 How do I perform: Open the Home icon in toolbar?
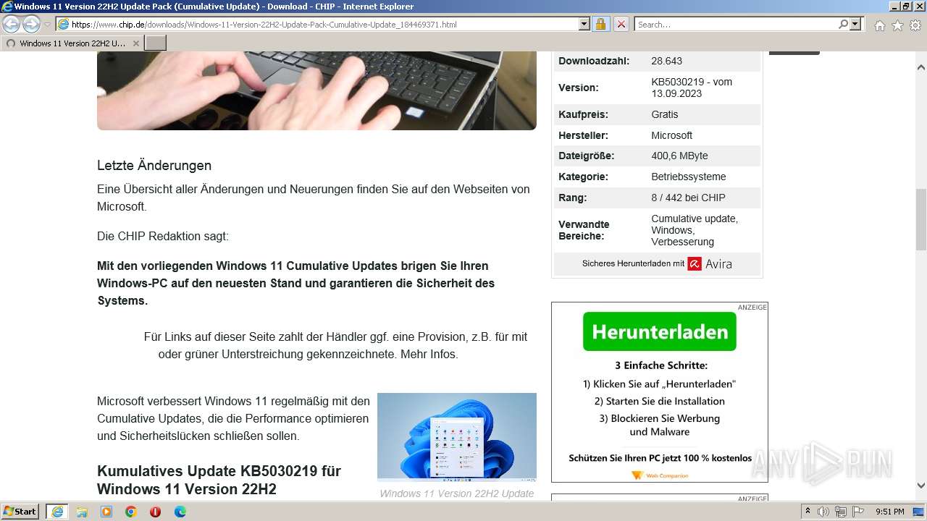tap(879, 25)
